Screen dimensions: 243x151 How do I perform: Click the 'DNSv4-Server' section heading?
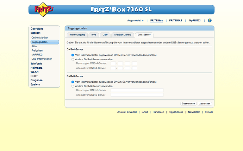tap(75, 49)
